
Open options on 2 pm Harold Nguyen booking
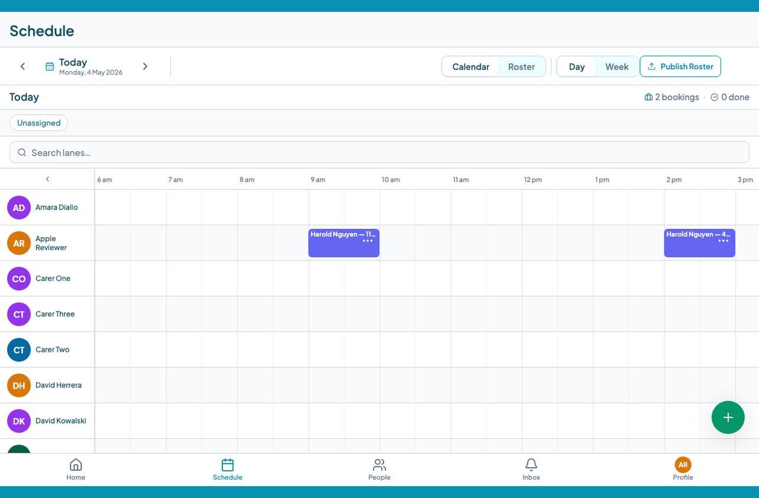pos(724,241)
